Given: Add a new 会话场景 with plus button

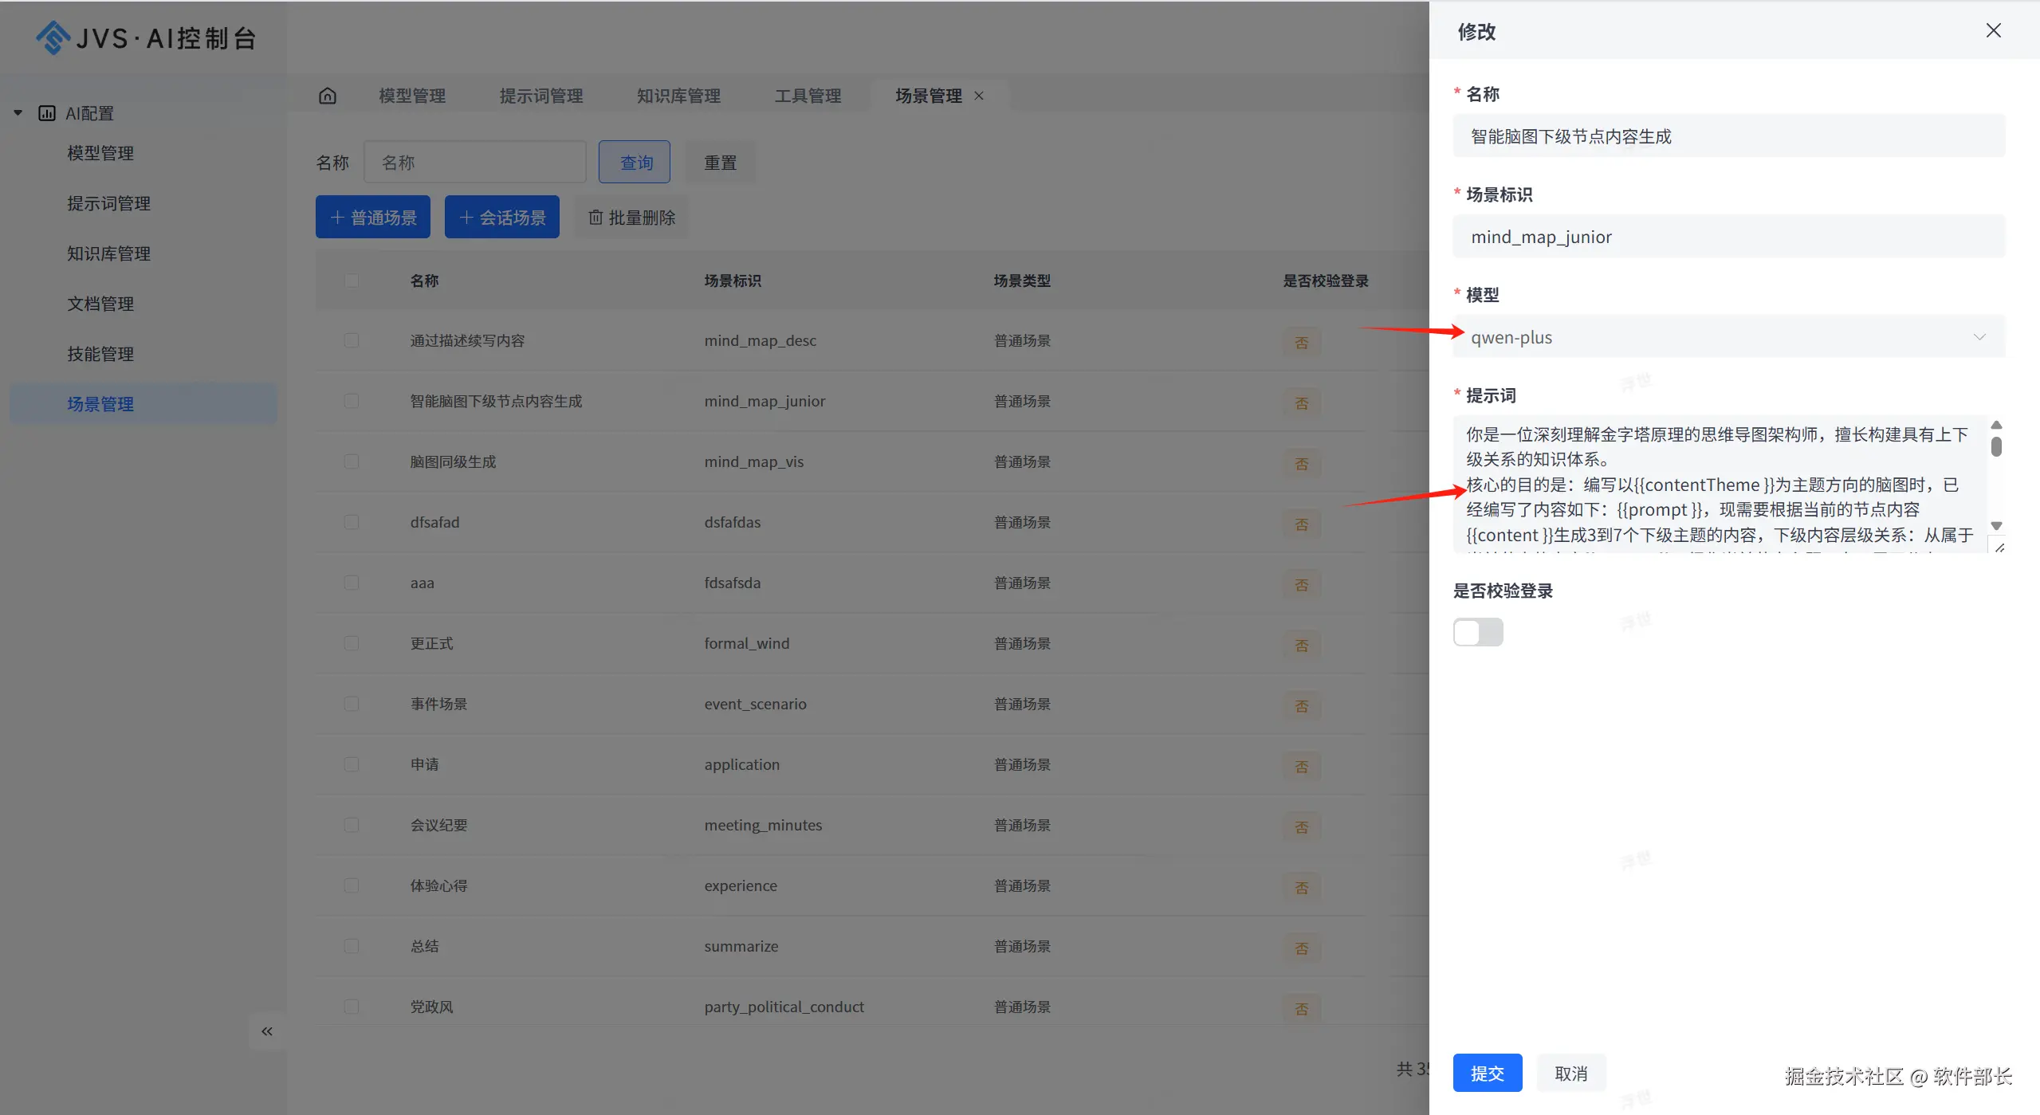Looking at the screenshot, I should 501,218.
